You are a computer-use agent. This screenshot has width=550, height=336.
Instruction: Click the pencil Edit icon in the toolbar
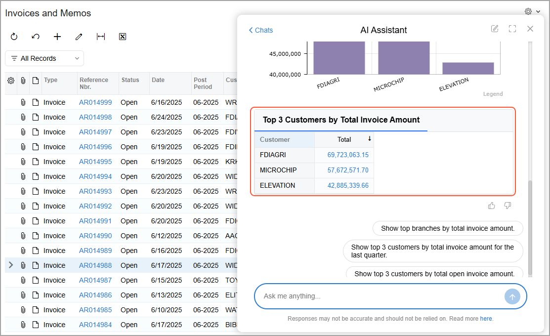79,37
